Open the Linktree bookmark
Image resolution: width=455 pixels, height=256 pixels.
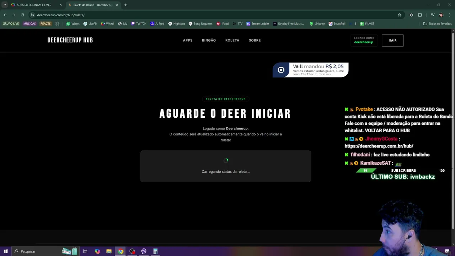(317, 24)
